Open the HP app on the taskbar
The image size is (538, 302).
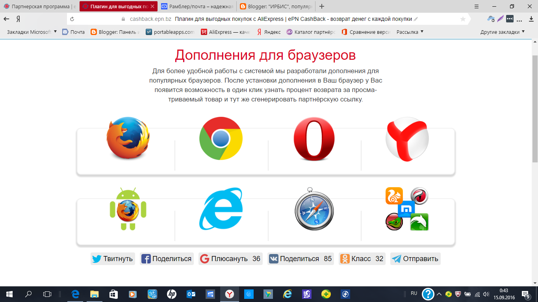click(171, 294)
